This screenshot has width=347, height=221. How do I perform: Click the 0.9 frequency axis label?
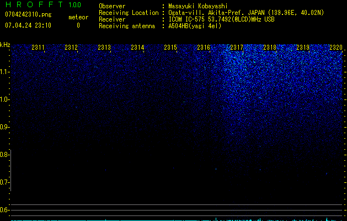coord(4,127)
